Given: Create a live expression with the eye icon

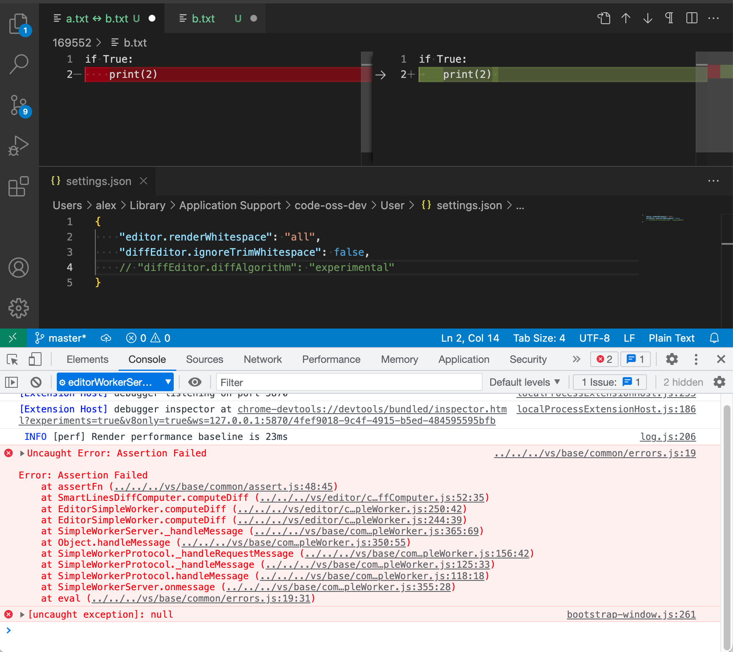Looking at the screenshot, I should pyautogui.click(x=195, y=381).
